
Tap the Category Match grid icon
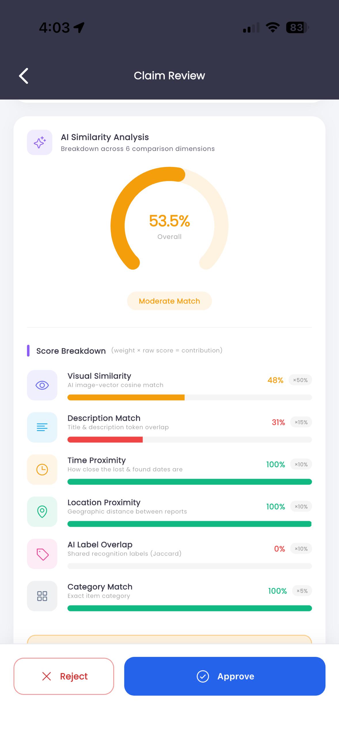pyautogui.click(x=42, y=596)
